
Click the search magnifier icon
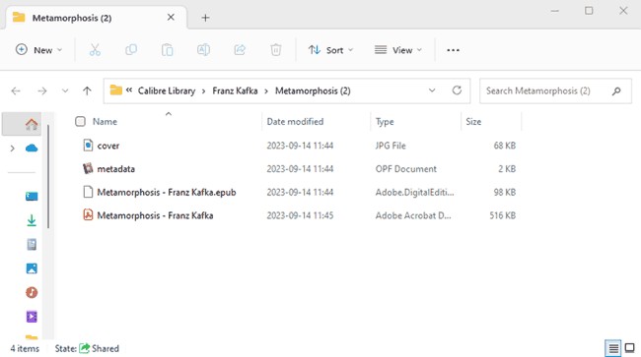616,90
